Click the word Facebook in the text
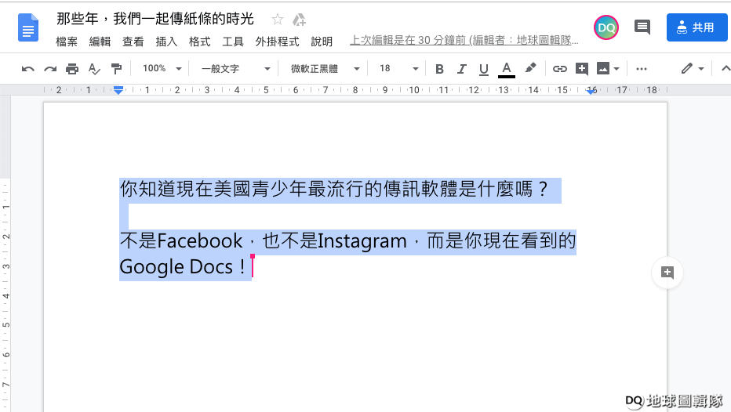 (x=199, y=241)
